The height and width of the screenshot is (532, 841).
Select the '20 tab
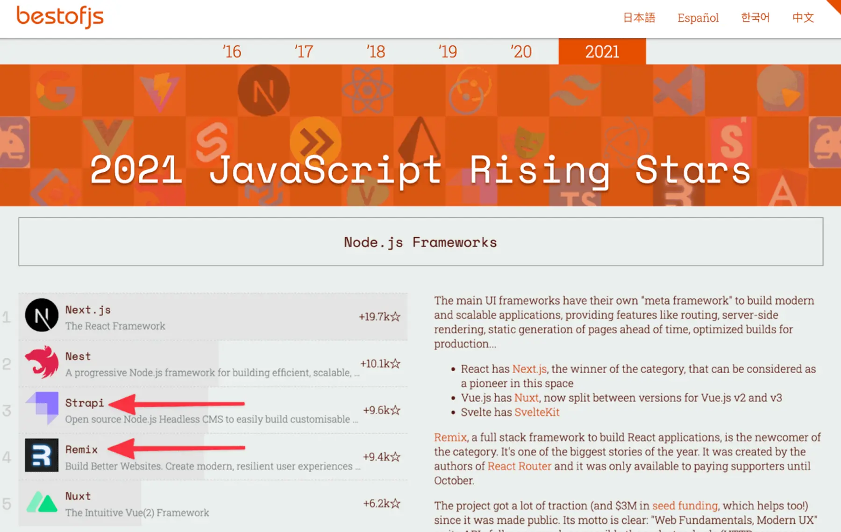[521, 51]
